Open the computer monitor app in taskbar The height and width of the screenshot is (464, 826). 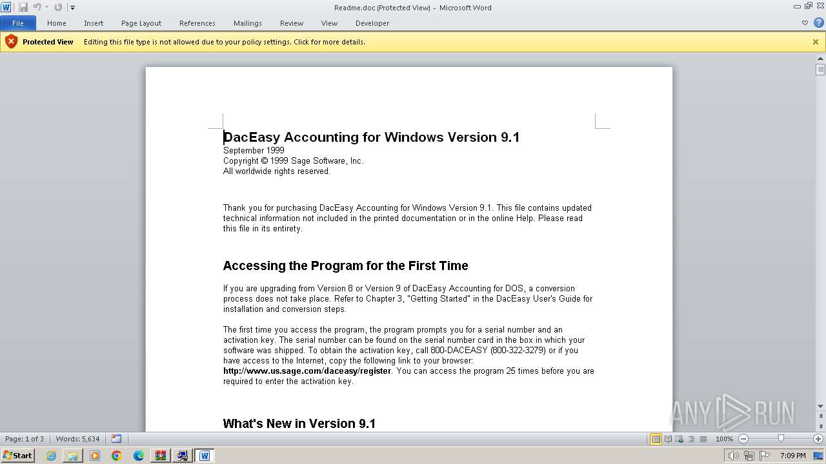(x=183, y=456)
